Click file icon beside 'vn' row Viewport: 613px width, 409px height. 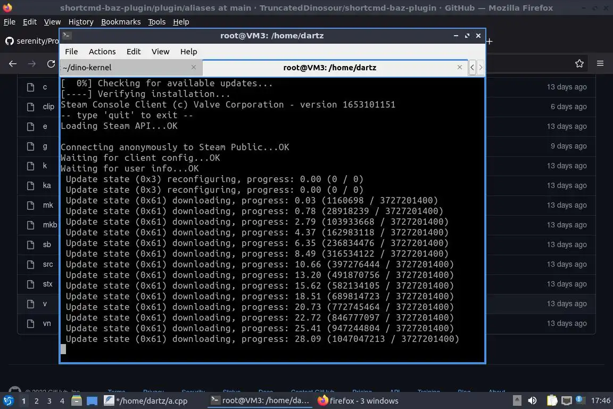[x=30, y=323]
